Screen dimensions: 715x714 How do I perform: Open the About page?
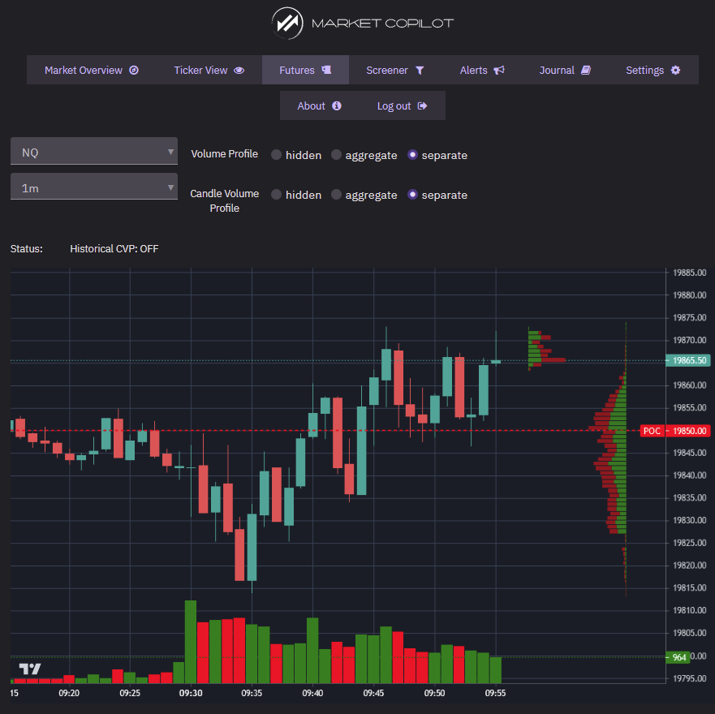coord(320,105)
